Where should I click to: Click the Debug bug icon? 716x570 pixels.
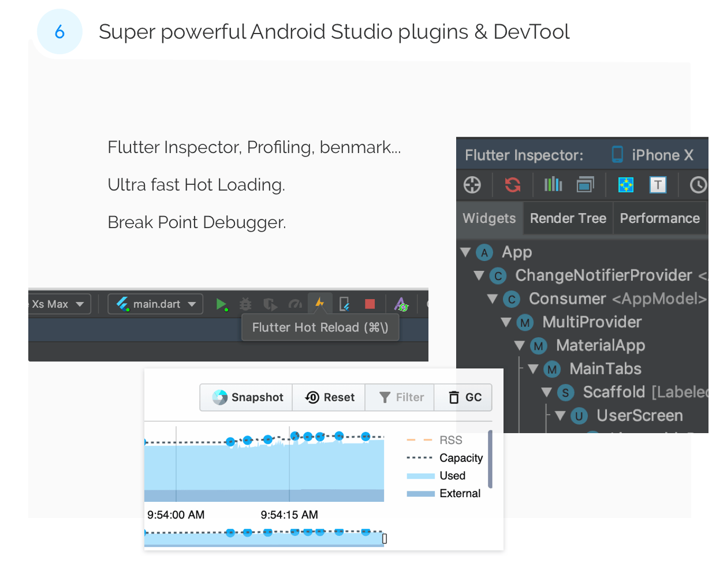pos(245,304)
